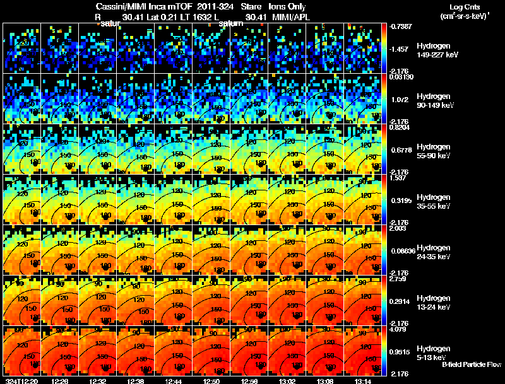Viewport: 505px width, 384px height.
Task: Open the 55-90 keV panel at 12:26
Action: (x=59, y=149)
